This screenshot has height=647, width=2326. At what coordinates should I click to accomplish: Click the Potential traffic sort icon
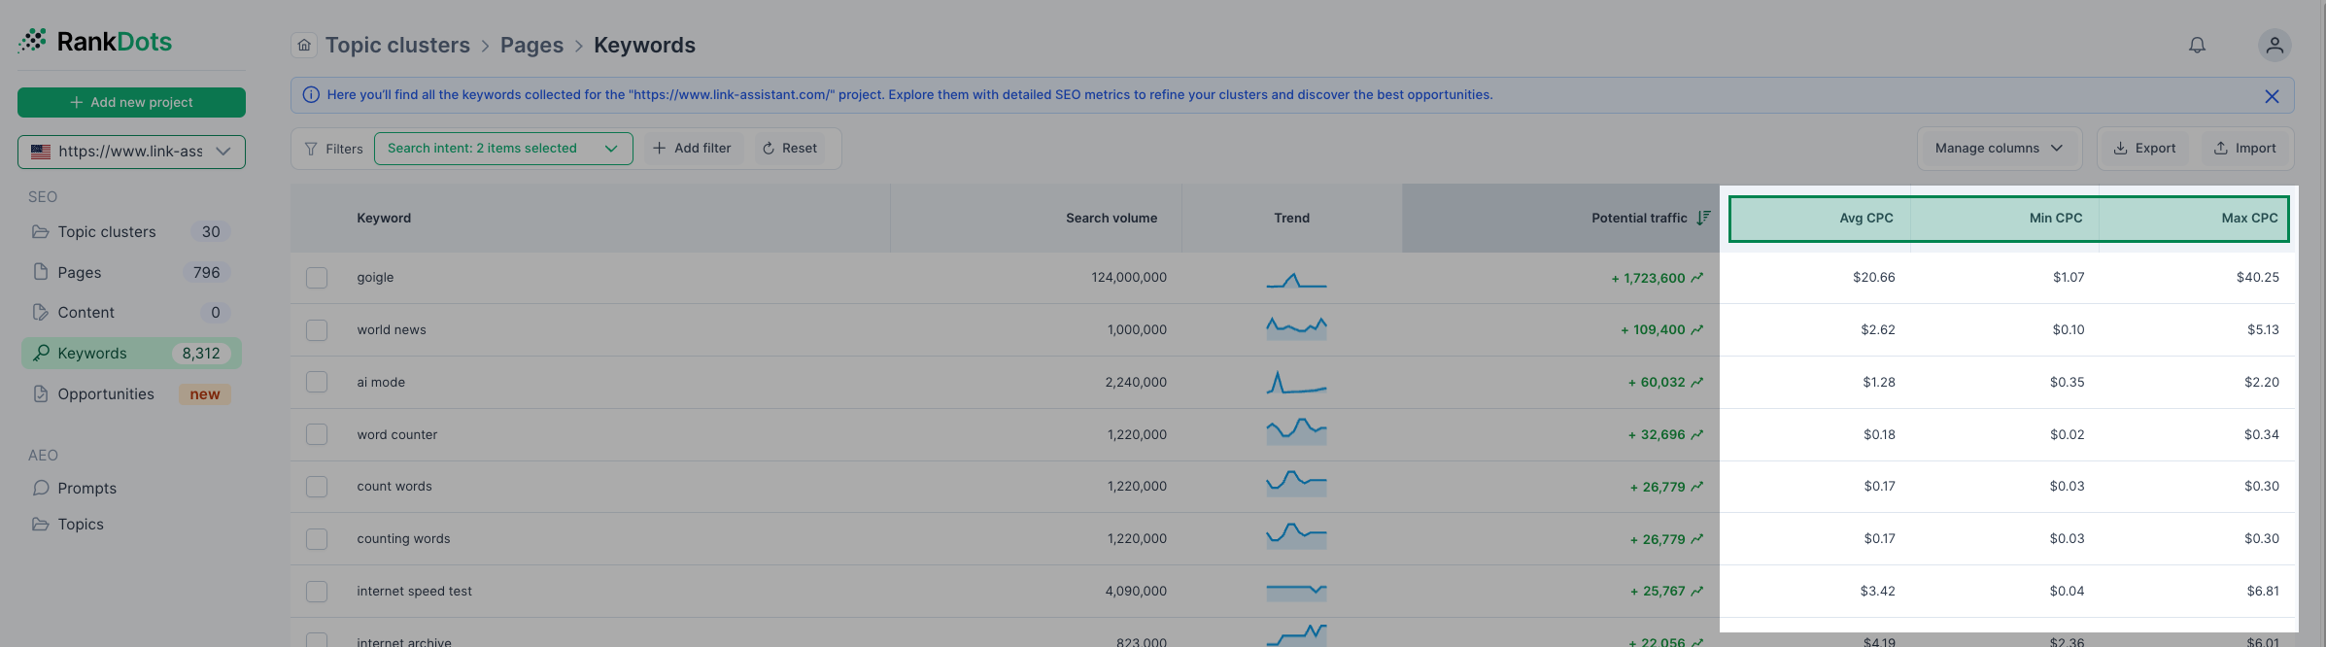tap(1703, 218)
